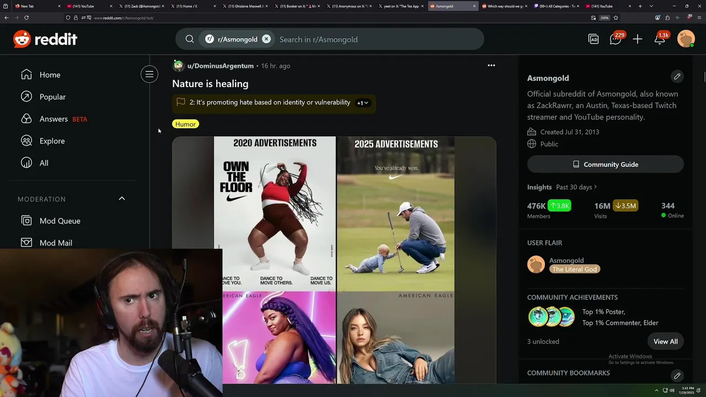View All community achievements

666,341
